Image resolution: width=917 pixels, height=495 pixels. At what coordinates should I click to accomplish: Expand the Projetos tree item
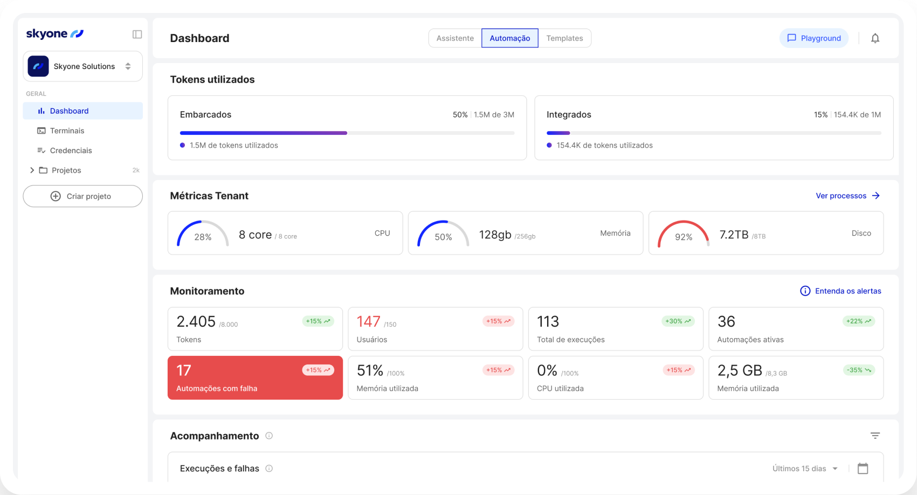pyautogui.click(x=32, y=170)
